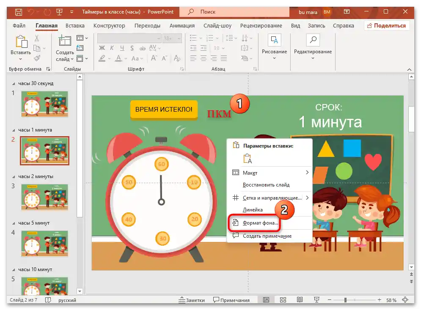The height and width of the screenshot is (310, 421).
Task: Apply italic formatting
Action: [112, 48]
